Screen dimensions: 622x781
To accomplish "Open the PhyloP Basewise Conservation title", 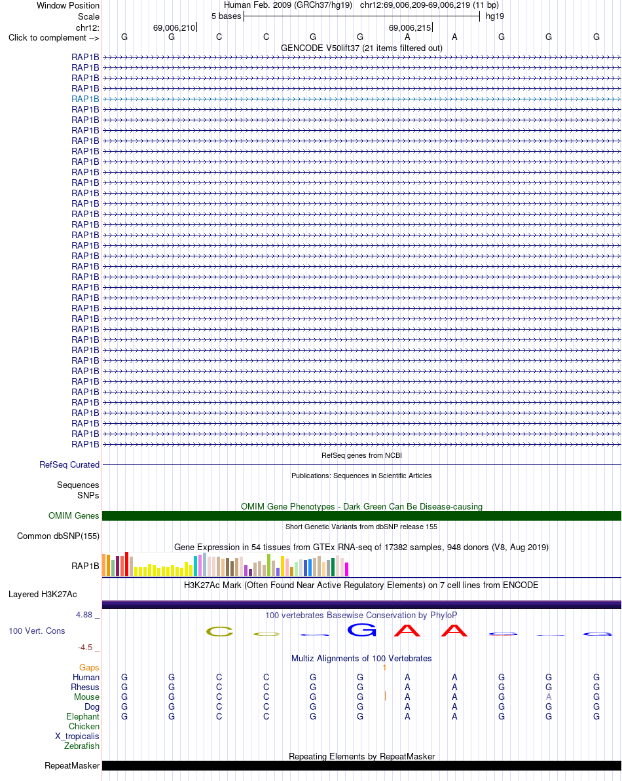I will tap(361, 616).
